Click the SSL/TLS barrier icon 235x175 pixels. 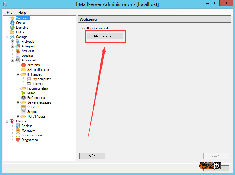point(23,107)
